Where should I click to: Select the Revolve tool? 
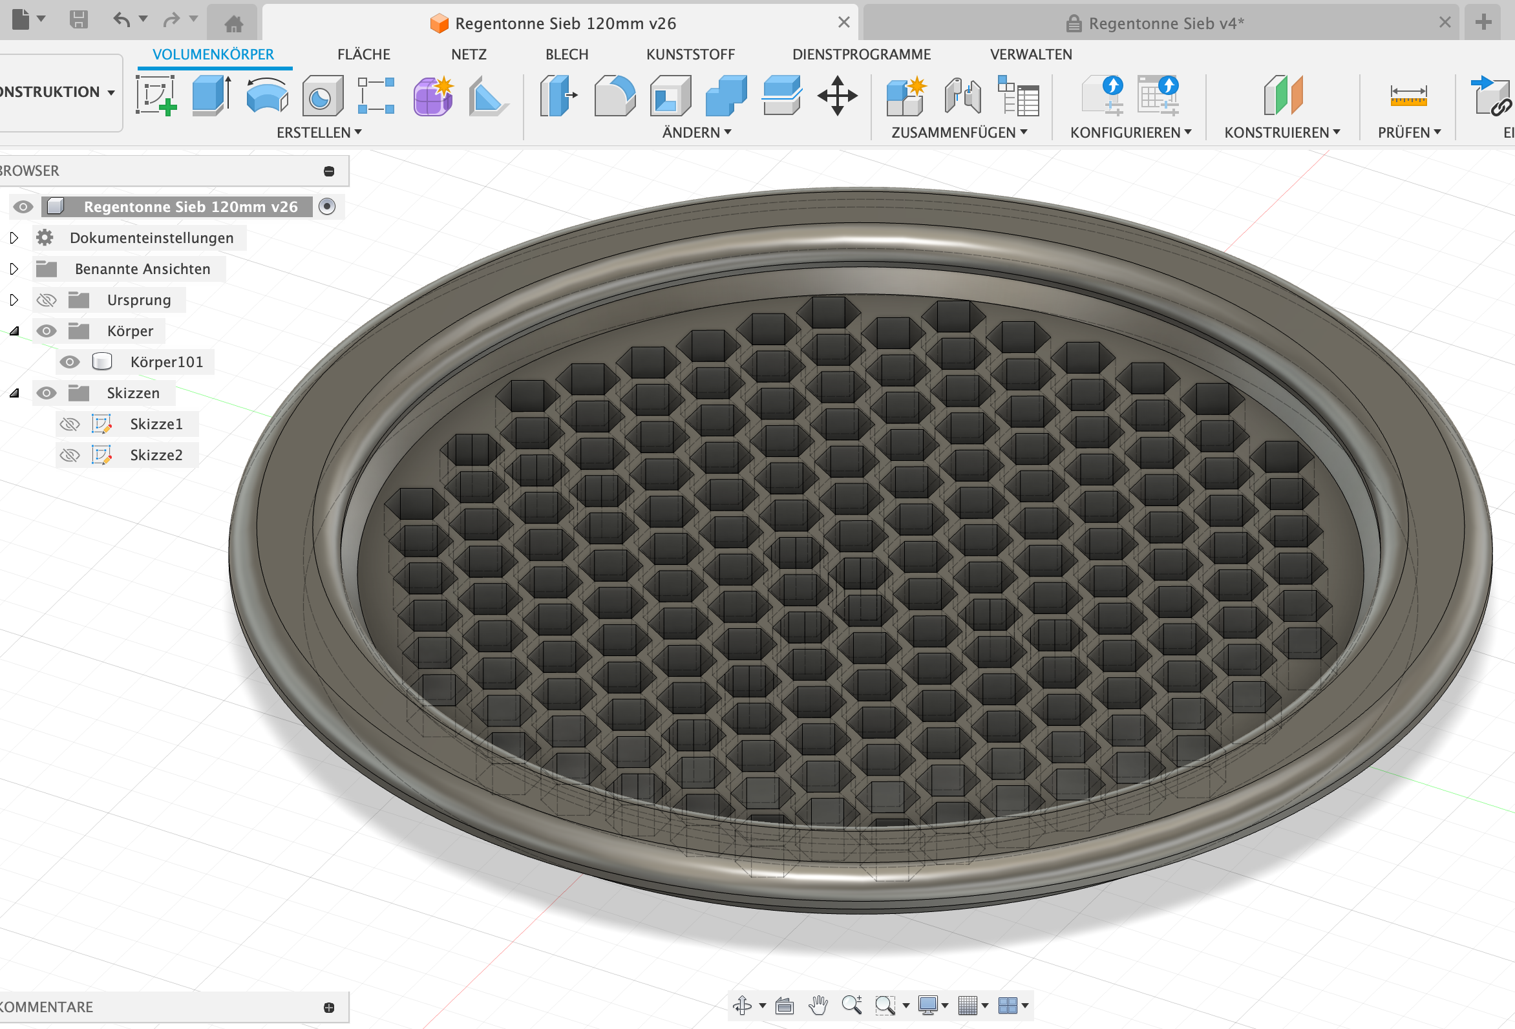pos(268,96)
